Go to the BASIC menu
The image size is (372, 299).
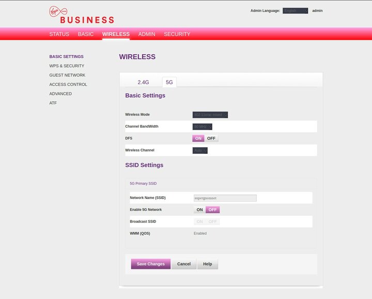pos(86,34)
